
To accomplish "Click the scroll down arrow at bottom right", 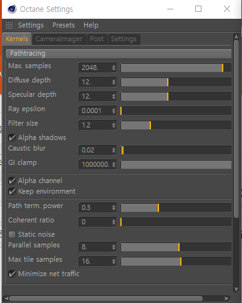I will [236, 289].
